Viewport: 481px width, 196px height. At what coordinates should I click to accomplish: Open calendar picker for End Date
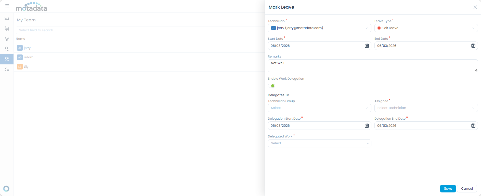pyautogui.click(x=473, y=46)
